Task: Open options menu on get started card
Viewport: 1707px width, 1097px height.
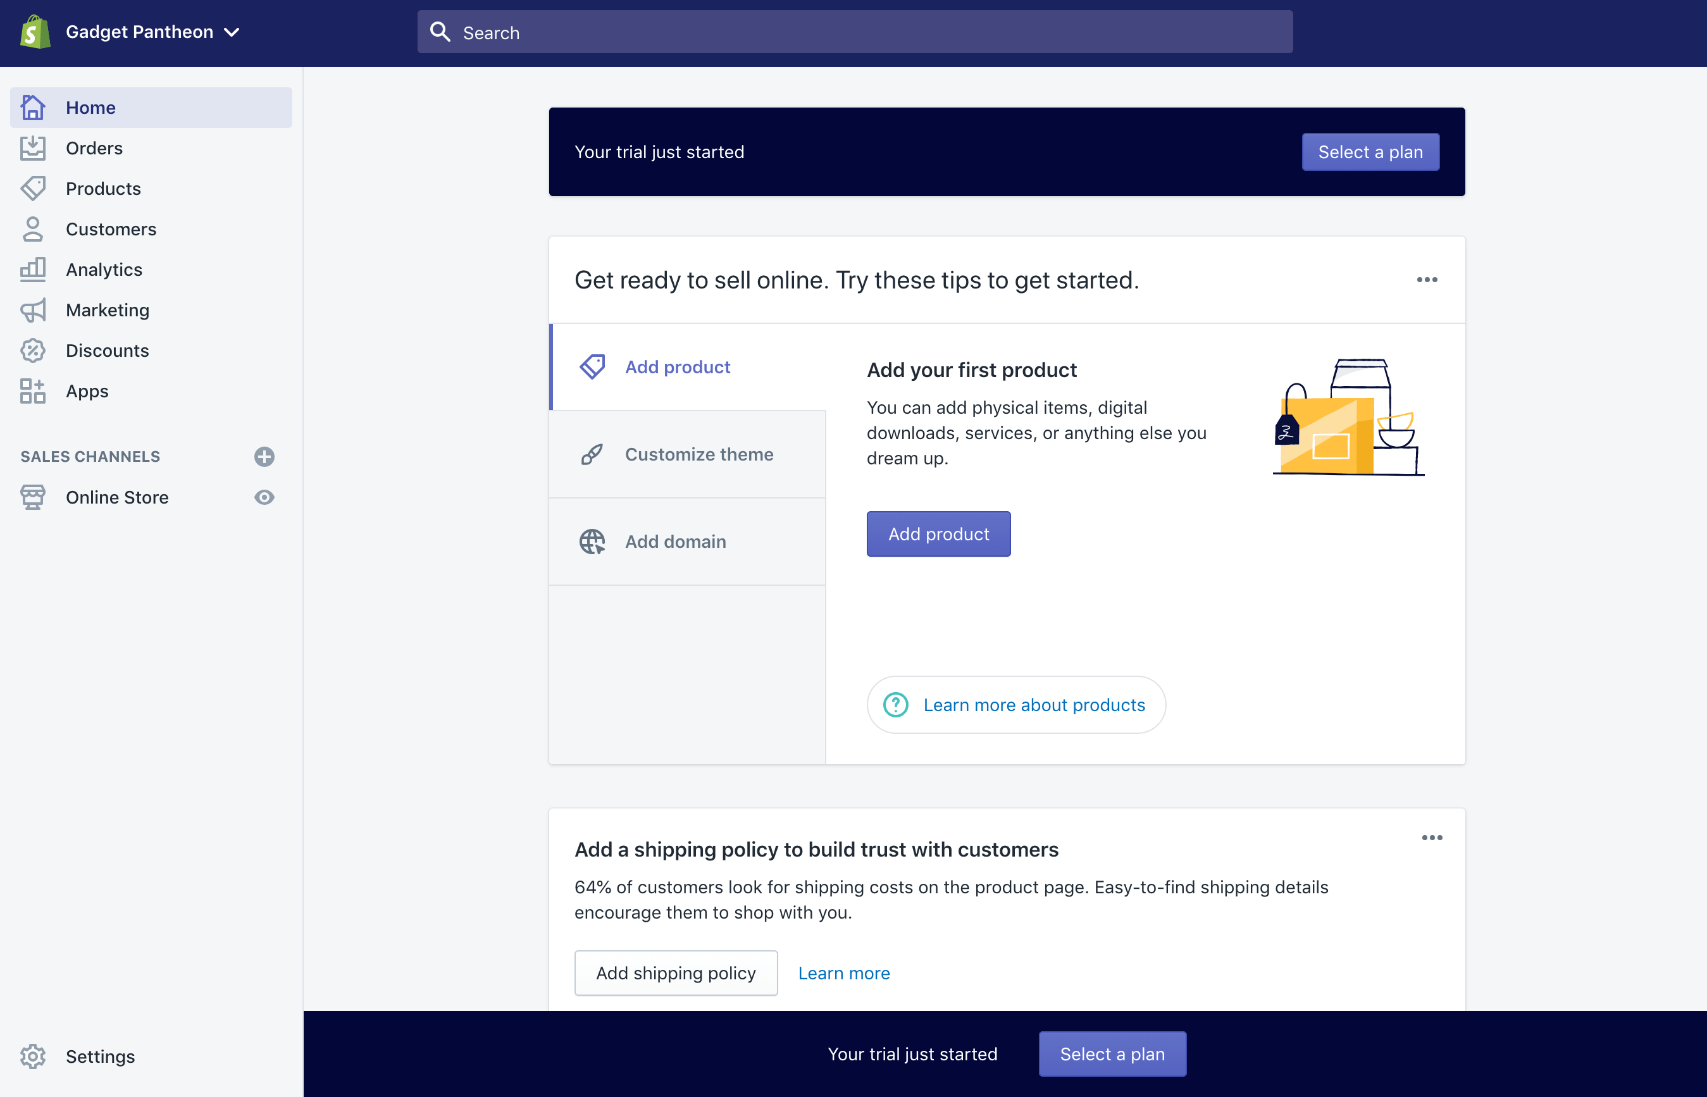Action: tap(1426, 280)
